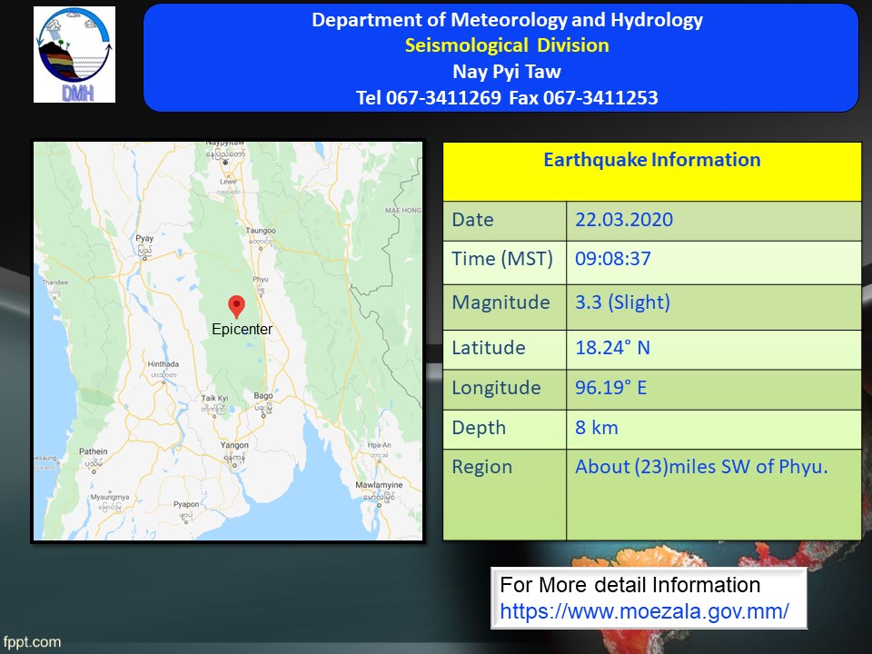The height and width of the screenshot is (654, 872).
Task: Click Myaungmya on the map
Action: coord(110,497)
